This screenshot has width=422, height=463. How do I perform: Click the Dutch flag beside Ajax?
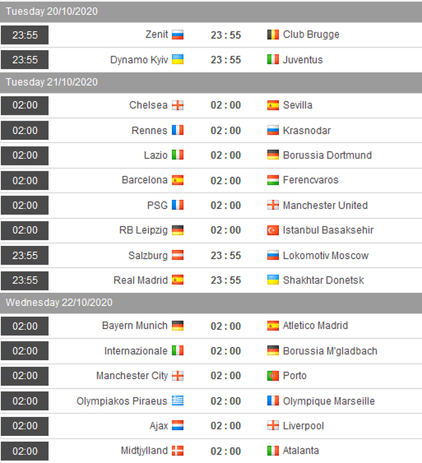pyautogui.click(x=177, y=426)
